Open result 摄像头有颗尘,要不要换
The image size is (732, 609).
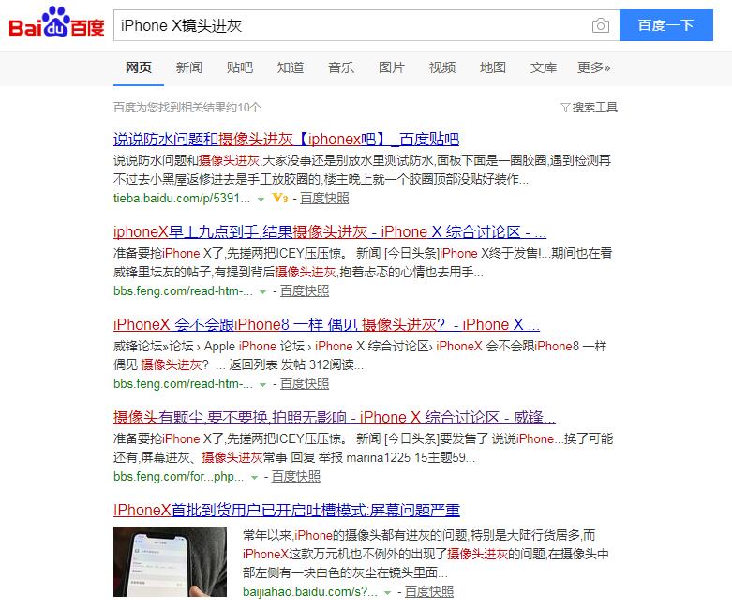click(335, 417)
